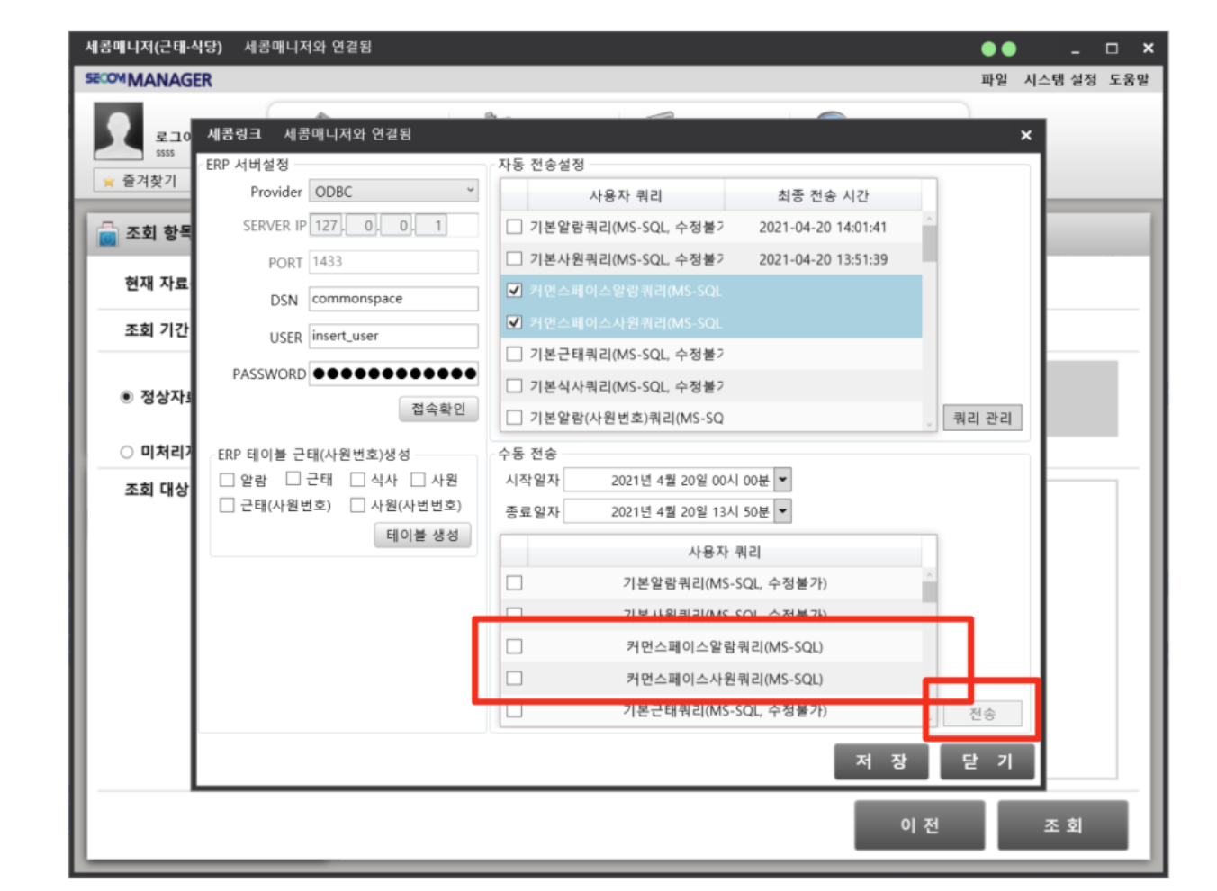Click the auto-transfer query list scrollbar
The width and height of the screenshot is (1217, 891).
pyautogui.click(x=929, y=243)
